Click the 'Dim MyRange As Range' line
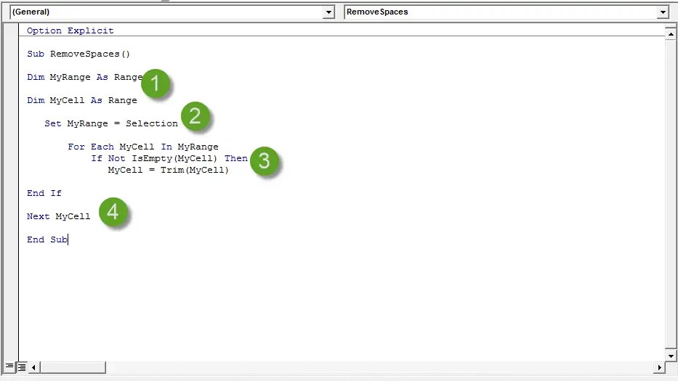This screenshot has height=381, width=678. pyautogui.click(x=85, y=77)
